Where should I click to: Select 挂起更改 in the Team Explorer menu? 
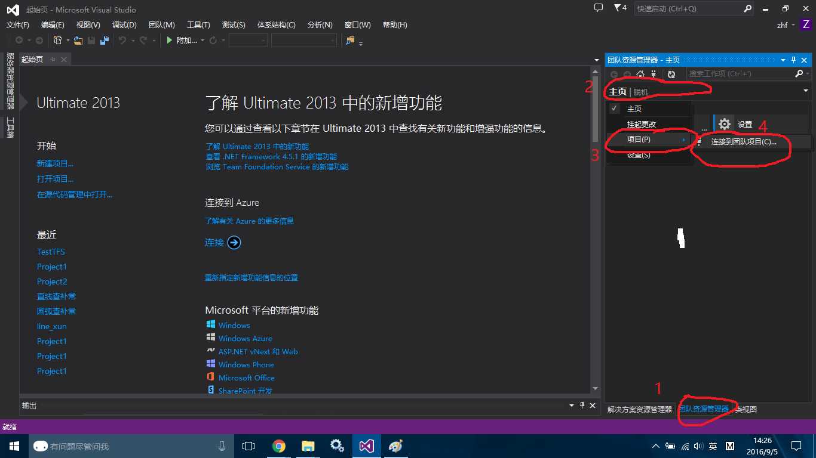(x=649, y=125)
